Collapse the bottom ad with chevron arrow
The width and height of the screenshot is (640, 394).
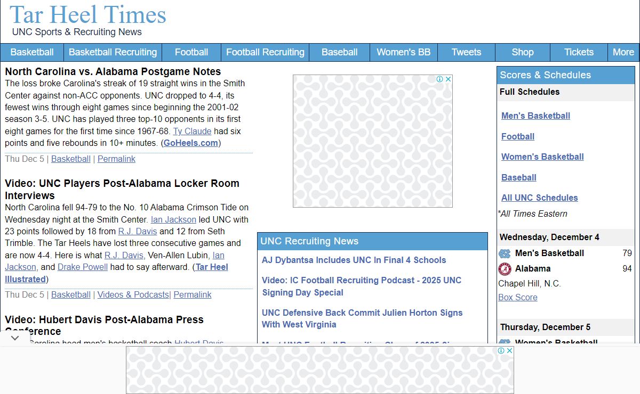coord(15,338)
